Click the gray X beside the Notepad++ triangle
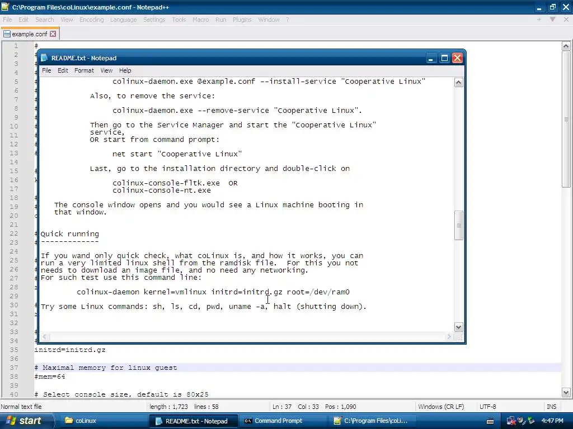This screenshot has height=429, width=573. [566, 20]
